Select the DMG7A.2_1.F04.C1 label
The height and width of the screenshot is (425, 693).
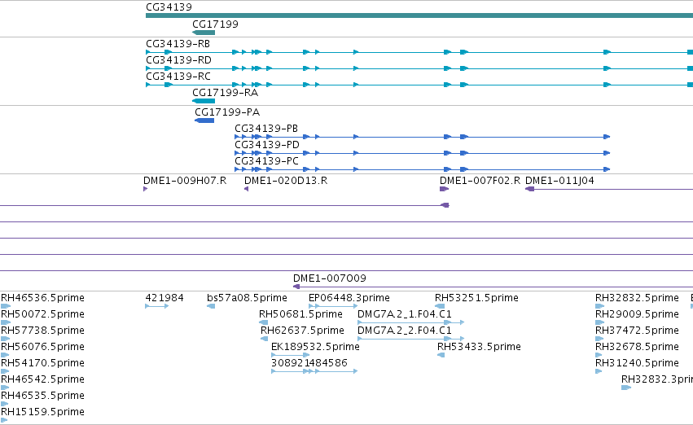[x=405, y=314]
